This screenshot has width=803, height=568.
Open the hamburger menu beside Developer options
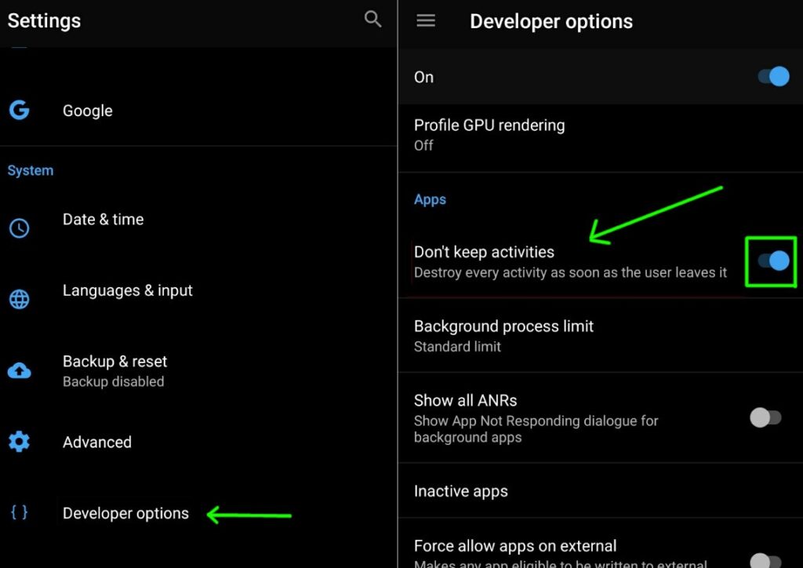[x=426, y=20]
